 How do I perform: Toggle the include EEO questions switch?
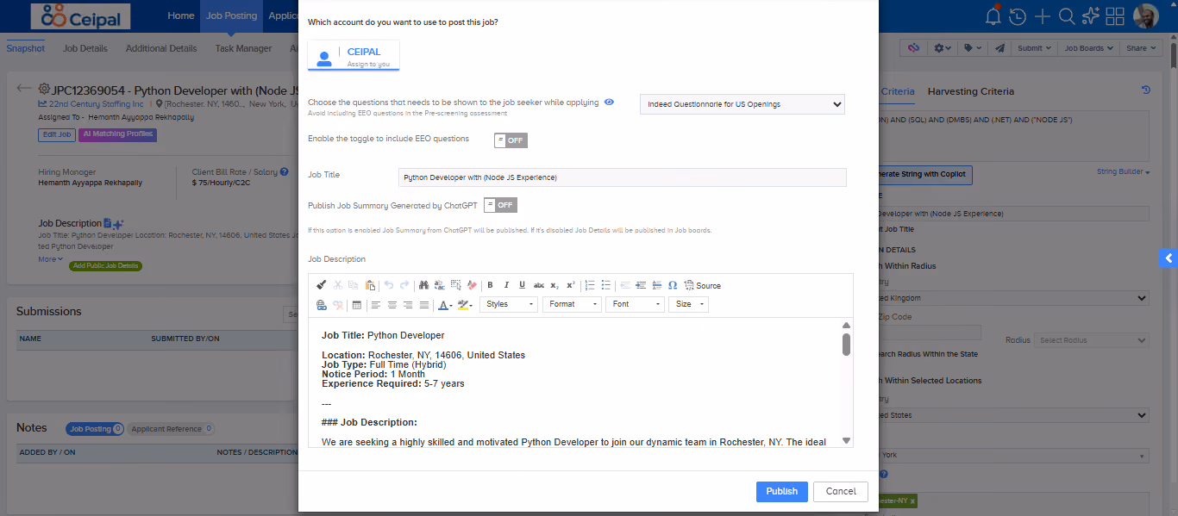pos(511,140)
